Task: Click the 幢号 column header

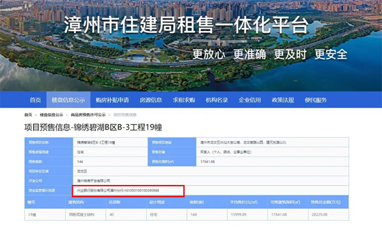Action: tap(31, 202)
